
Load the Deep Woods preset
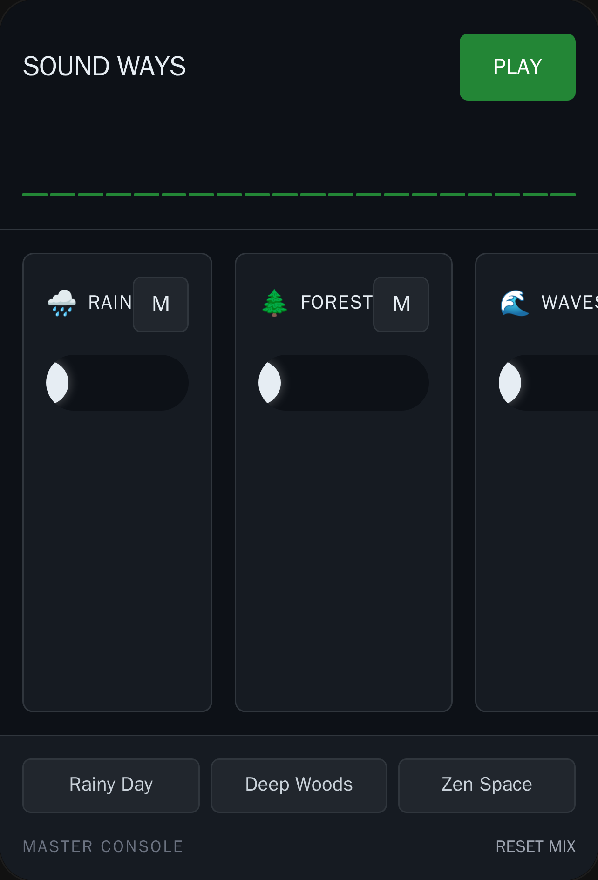299,785
